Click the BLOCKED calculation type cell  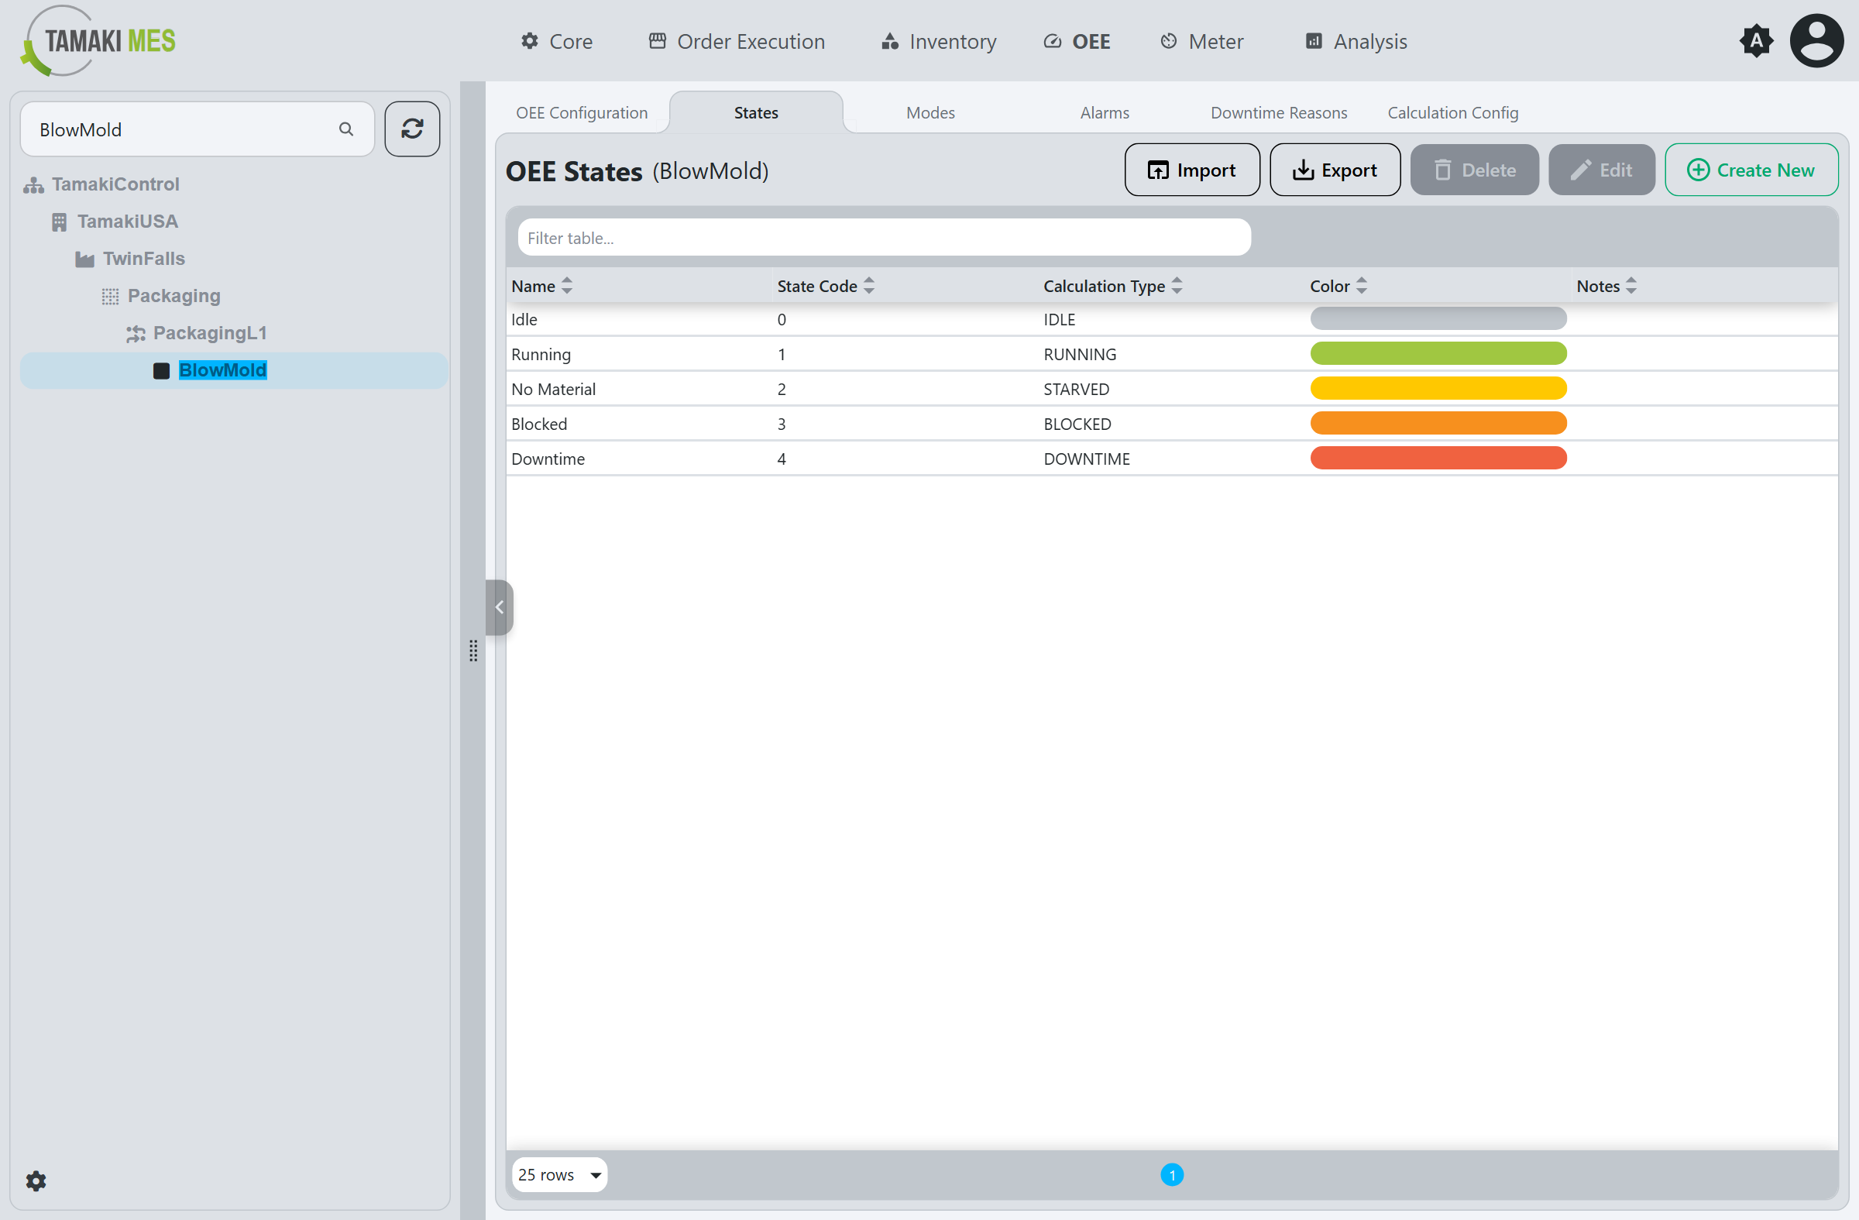(x=1077, y=424)
